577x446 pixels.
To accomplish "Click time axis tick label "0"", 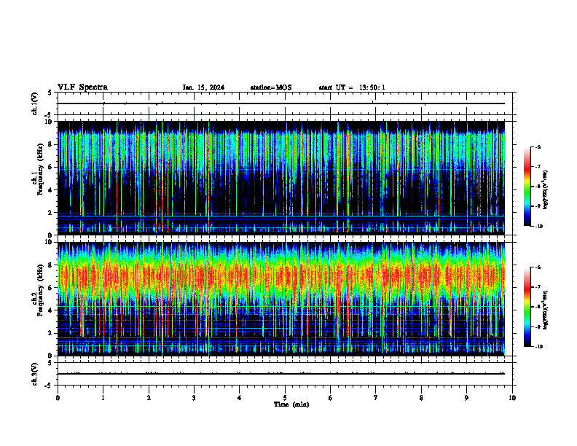I will point(58,398).
